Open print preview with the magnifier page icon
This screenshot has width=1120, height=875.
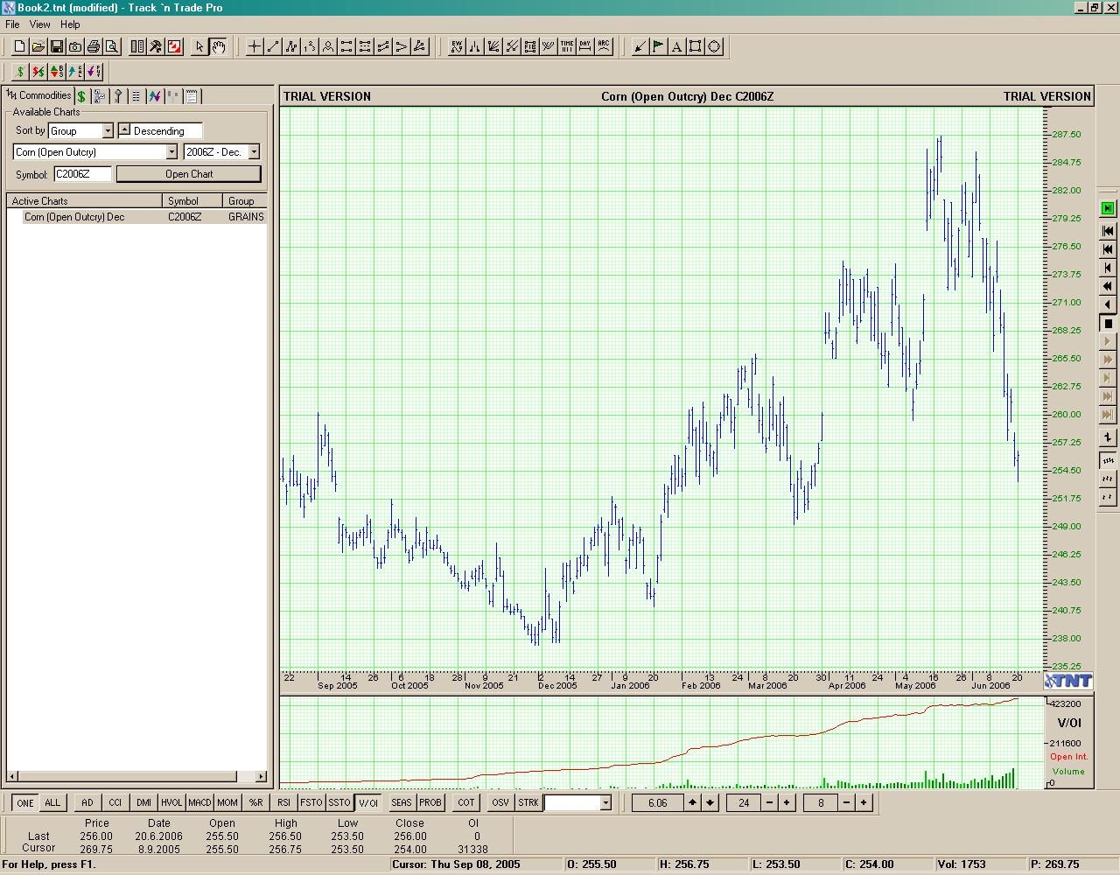[112, 46]
